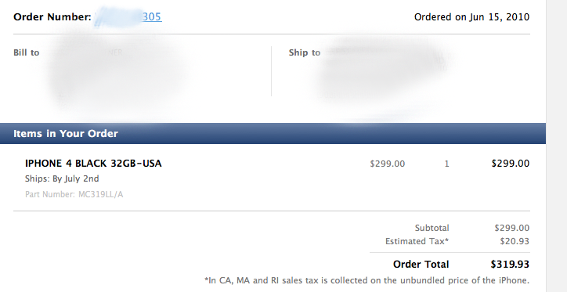Click the bold $299.00 line total
567x292 pixels.
click(x=511, y=164)
